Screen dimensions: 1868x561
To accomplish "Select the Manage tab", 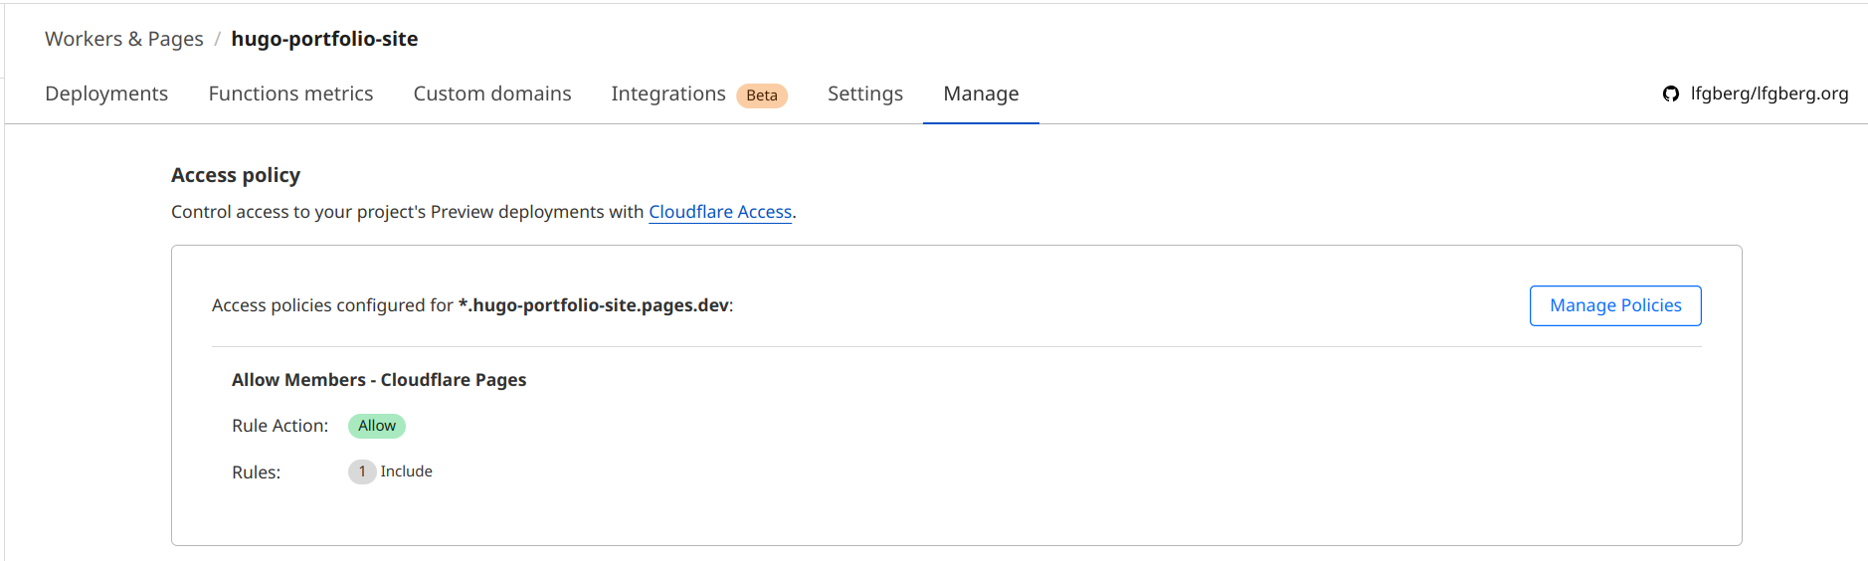I will click(x=981, y=93).
